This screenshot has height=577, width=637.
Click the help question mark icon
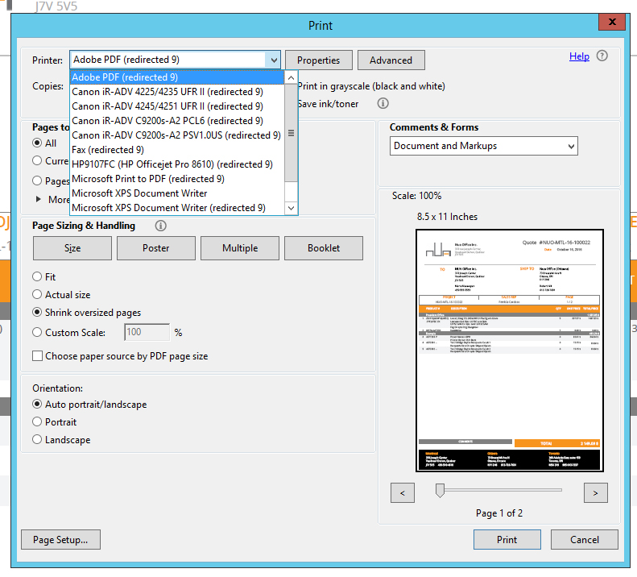[x=602, y=56]
